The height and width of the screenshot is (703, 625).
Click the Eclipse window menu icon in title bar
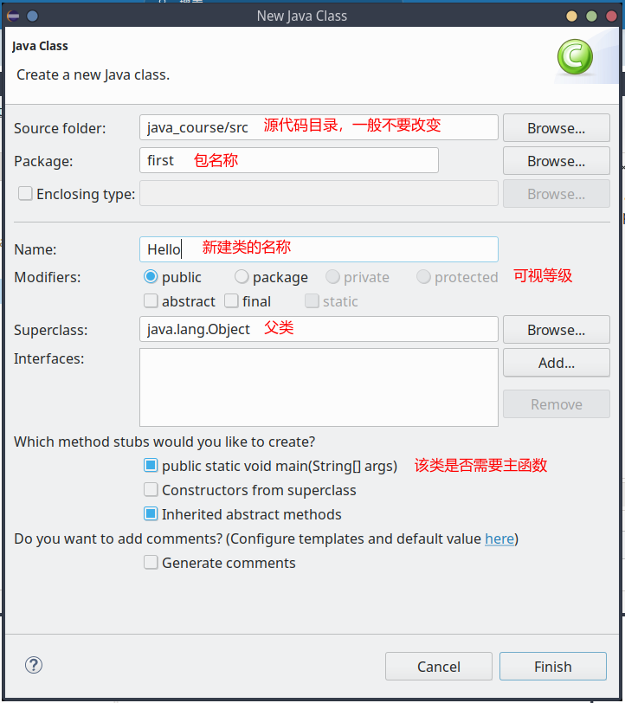pos(13,16)
